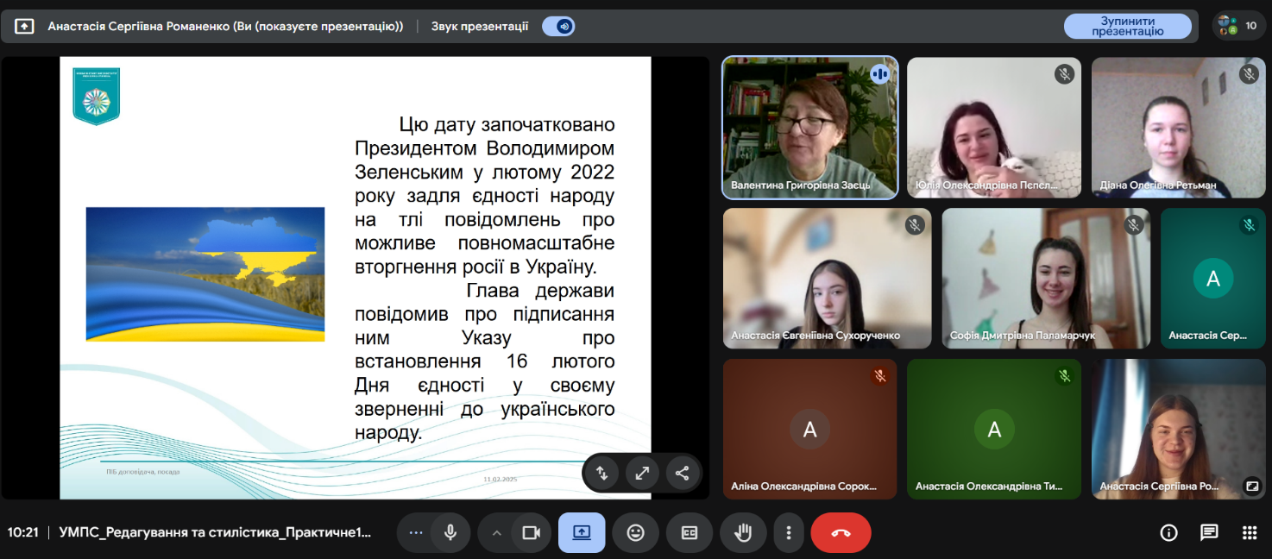Turn on closed captions
This screenshot has height=559, width=1272.
point(689,533)
